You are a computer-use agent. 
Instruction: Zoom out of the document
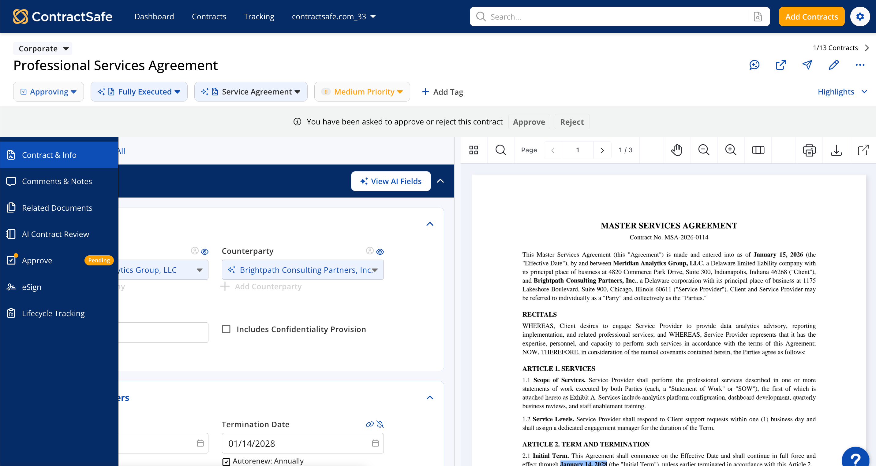[x=704, y=150]
